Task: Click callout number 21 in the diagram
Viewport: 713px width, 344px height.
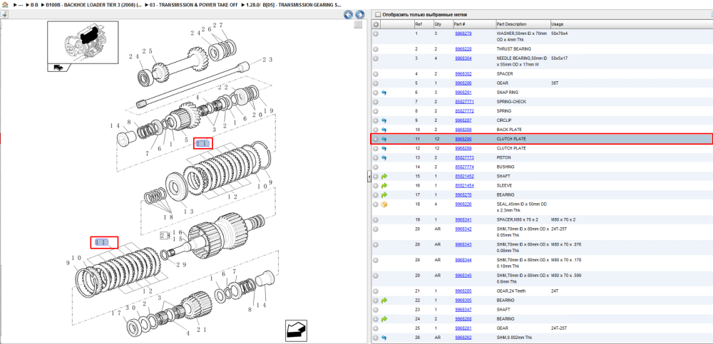Action: click(x=202, y=330)
